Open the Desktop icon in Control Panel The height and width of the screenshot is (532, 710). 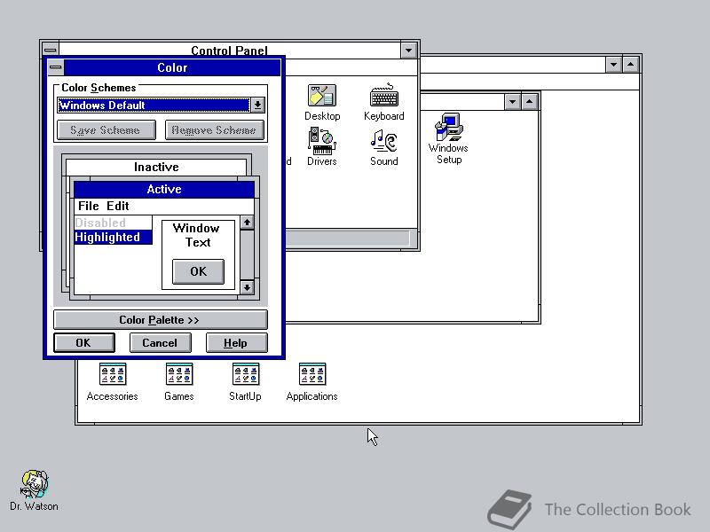322,102
